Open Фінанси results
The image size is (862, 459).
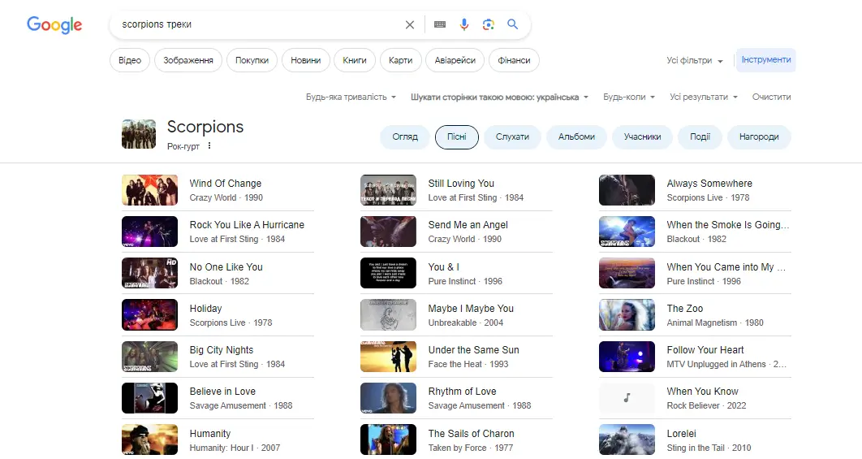[514, 61]
